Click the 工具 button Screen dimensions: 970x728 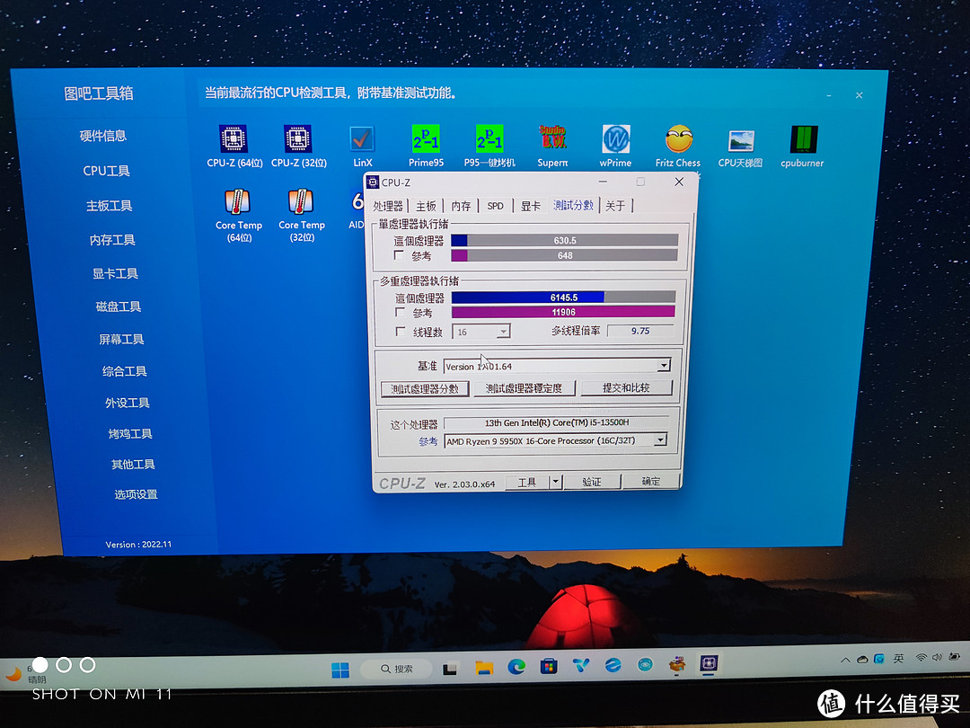point(526,483)
